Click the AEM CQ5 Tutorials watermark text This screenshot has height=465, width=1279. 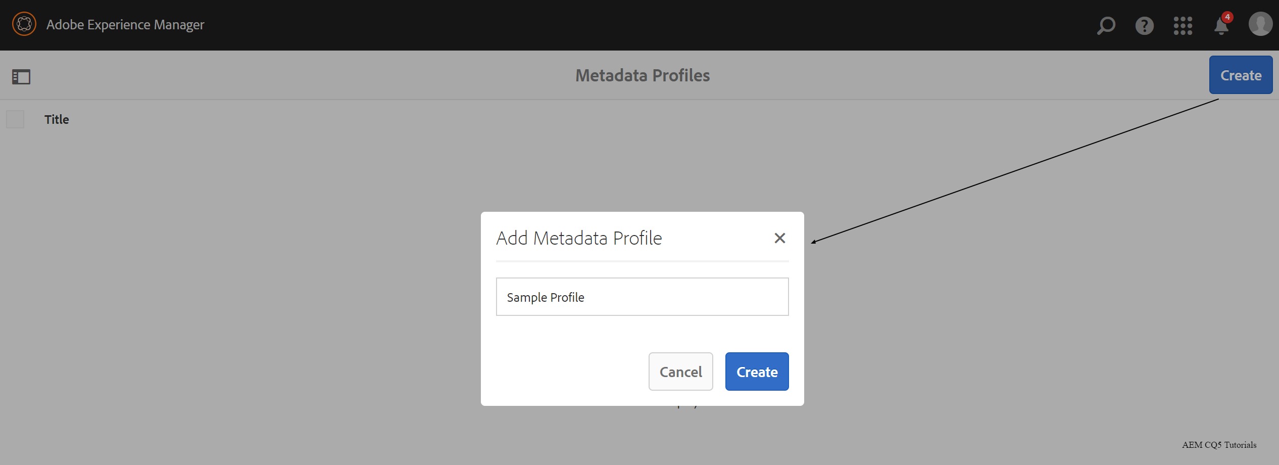point(1218,445)
